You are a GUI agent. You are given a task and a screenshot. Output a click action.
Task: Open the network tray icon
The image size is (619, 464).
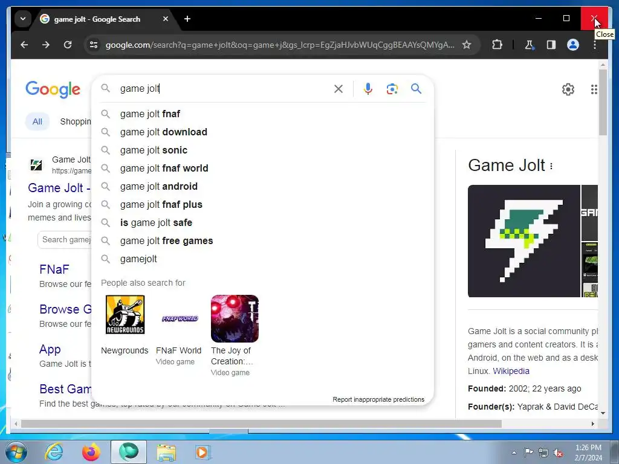543,453
